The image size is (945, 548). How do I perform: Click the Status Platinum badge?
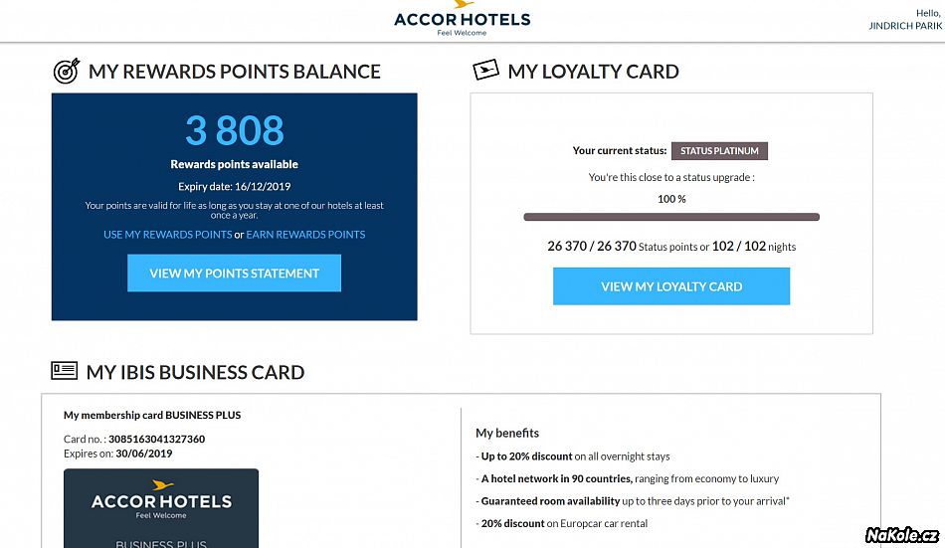point(719,151)
